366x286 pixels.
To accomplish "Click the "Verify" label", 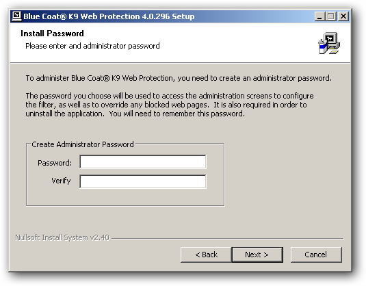I will pos(61,181).
